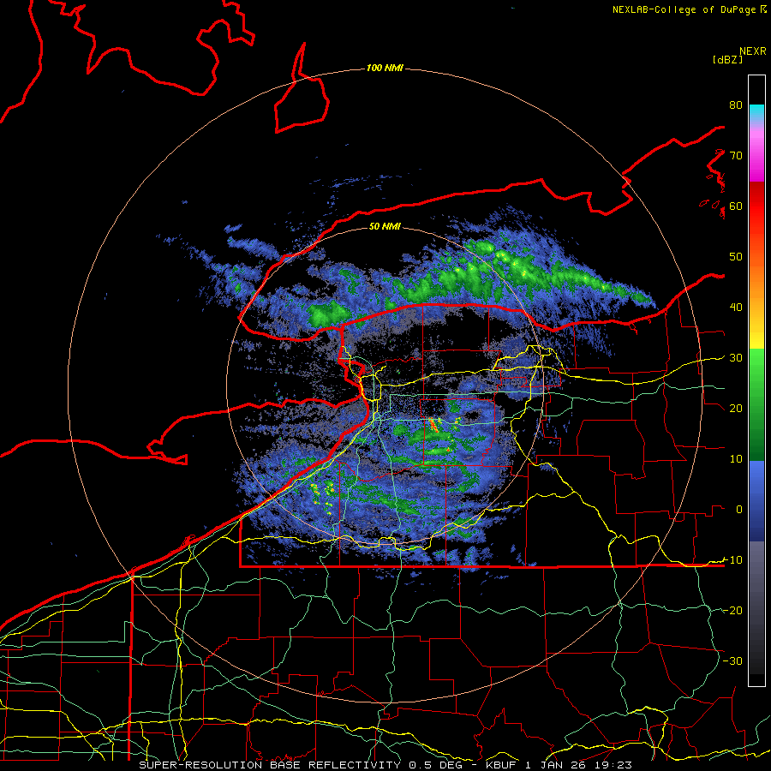This screenshot has height=771, width=771.
Task: Click the NEXLAB-College of DuPage watermark text
Action: click(x=684, y=9)
